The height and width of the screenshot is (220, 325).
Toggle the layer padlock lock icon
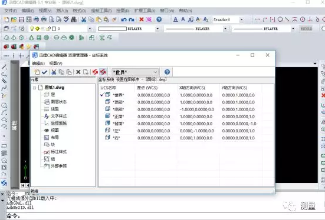[49, 29]
